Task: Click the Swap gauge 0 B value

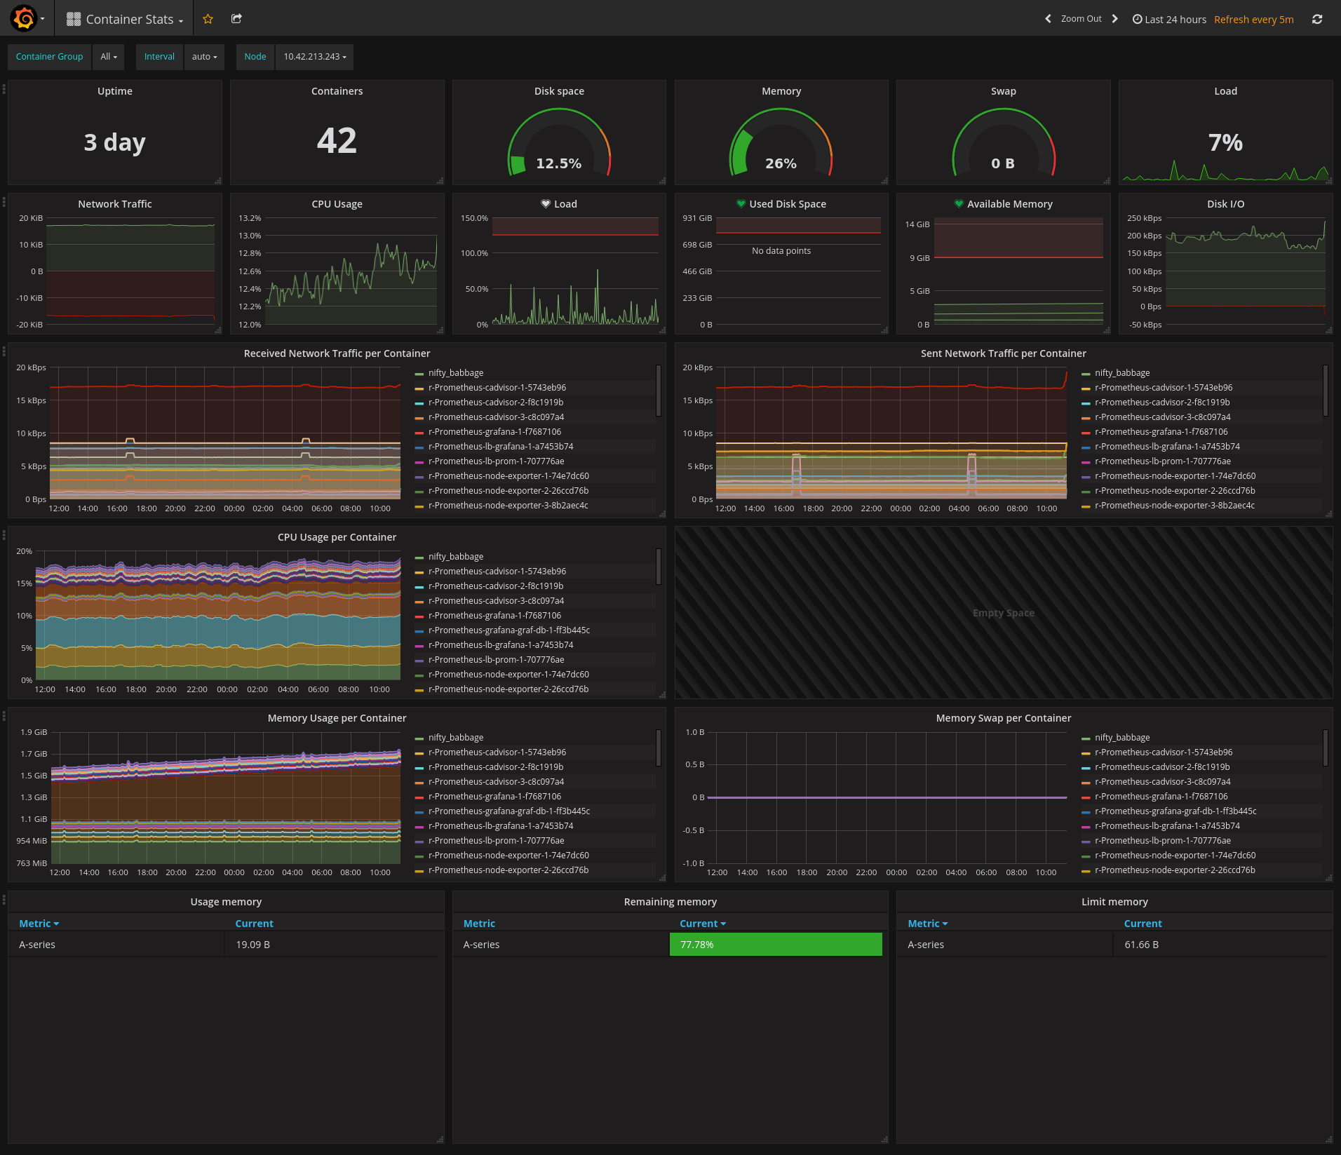Action: coord(1003,163)
